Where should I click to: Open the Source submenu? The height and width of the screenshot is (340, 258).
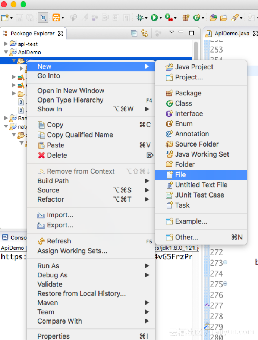click(x=91, y=190)
